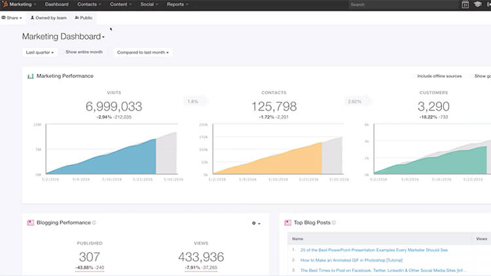
Task: Click the HubSpot sprocket logo
Action: click(x=5, y=4)
